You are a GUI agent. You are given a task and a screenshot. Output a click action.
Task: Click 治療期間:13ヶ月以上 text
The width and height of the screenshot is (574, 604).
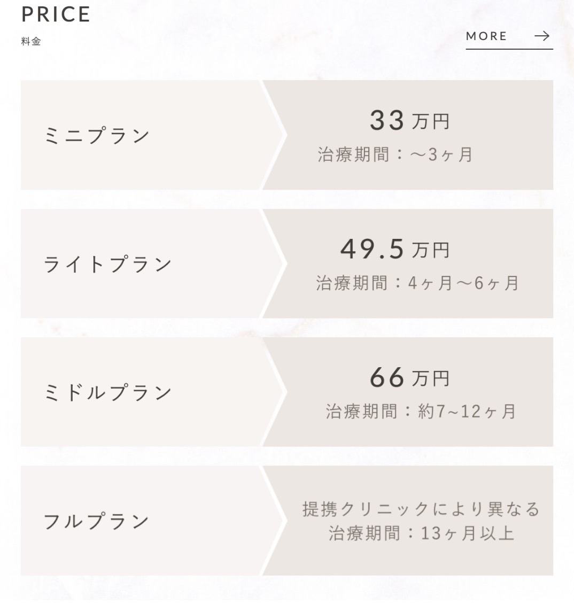(x=422, y=533)
